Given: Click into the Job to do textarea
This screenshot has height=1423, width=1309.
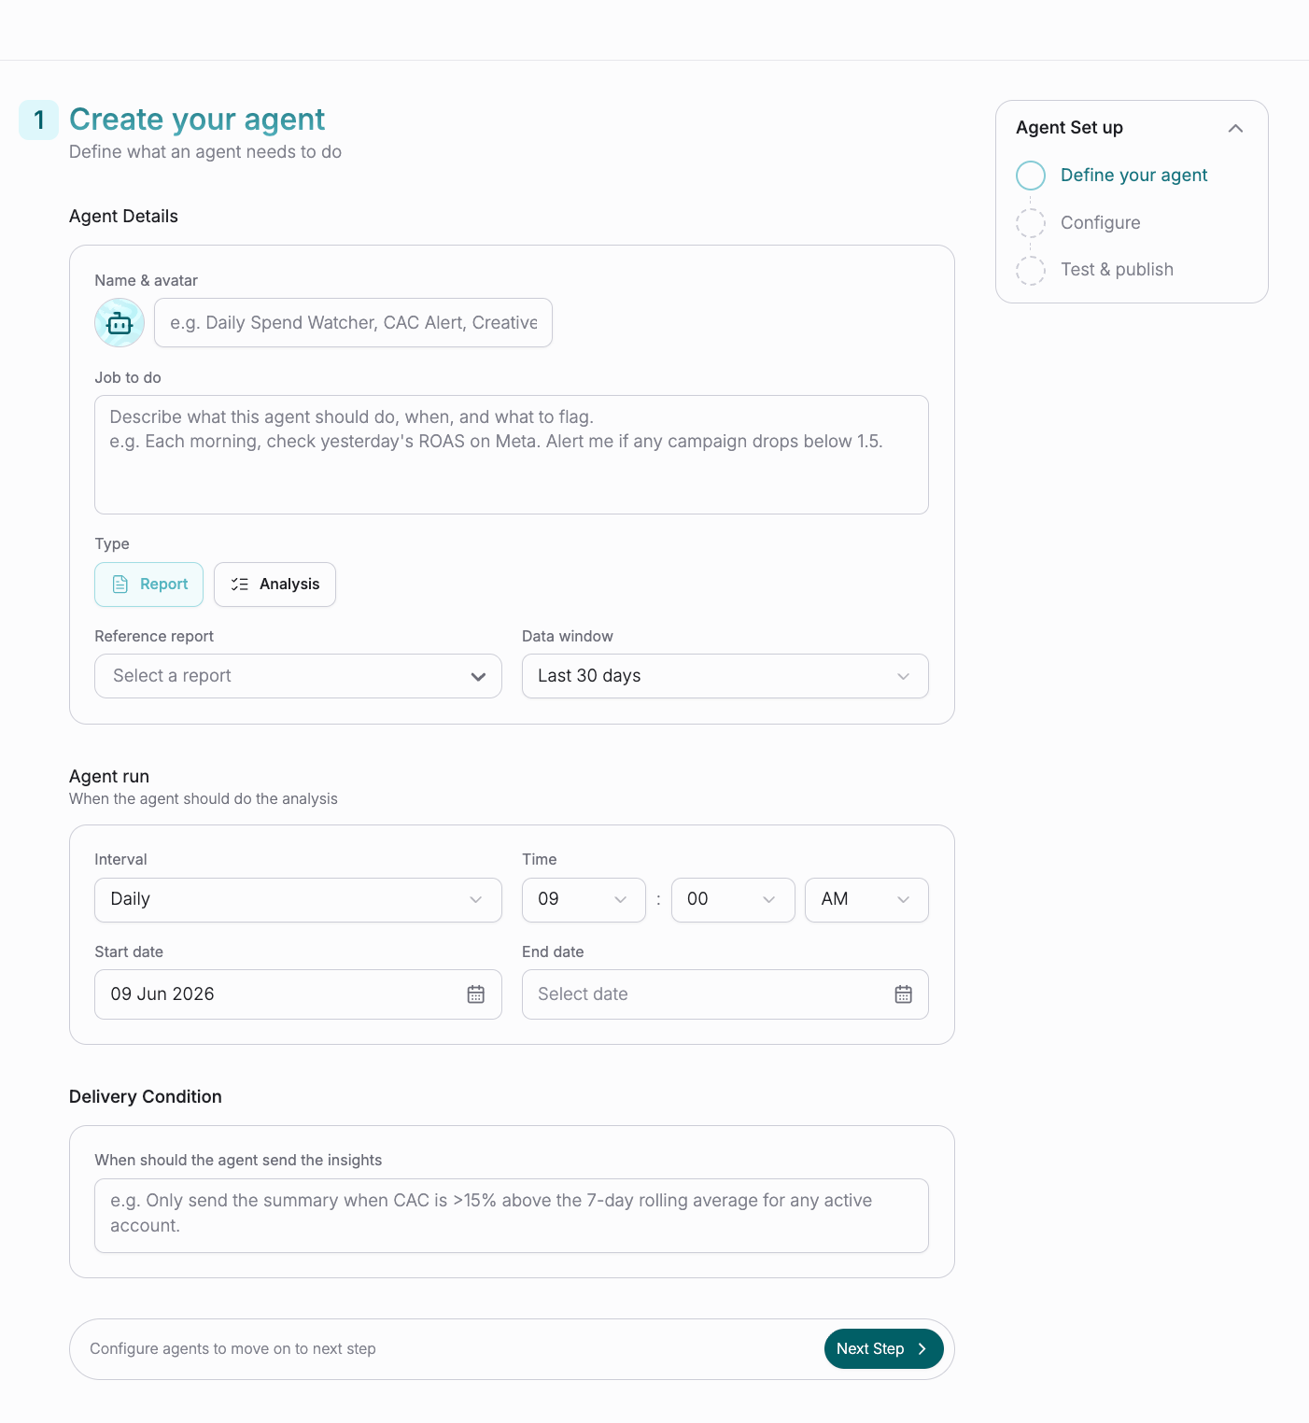Looking at the screenshot, I should pos(512,455).
